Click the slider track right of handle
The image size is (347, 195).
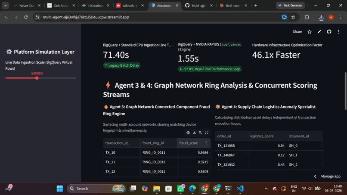pos(57,78)
